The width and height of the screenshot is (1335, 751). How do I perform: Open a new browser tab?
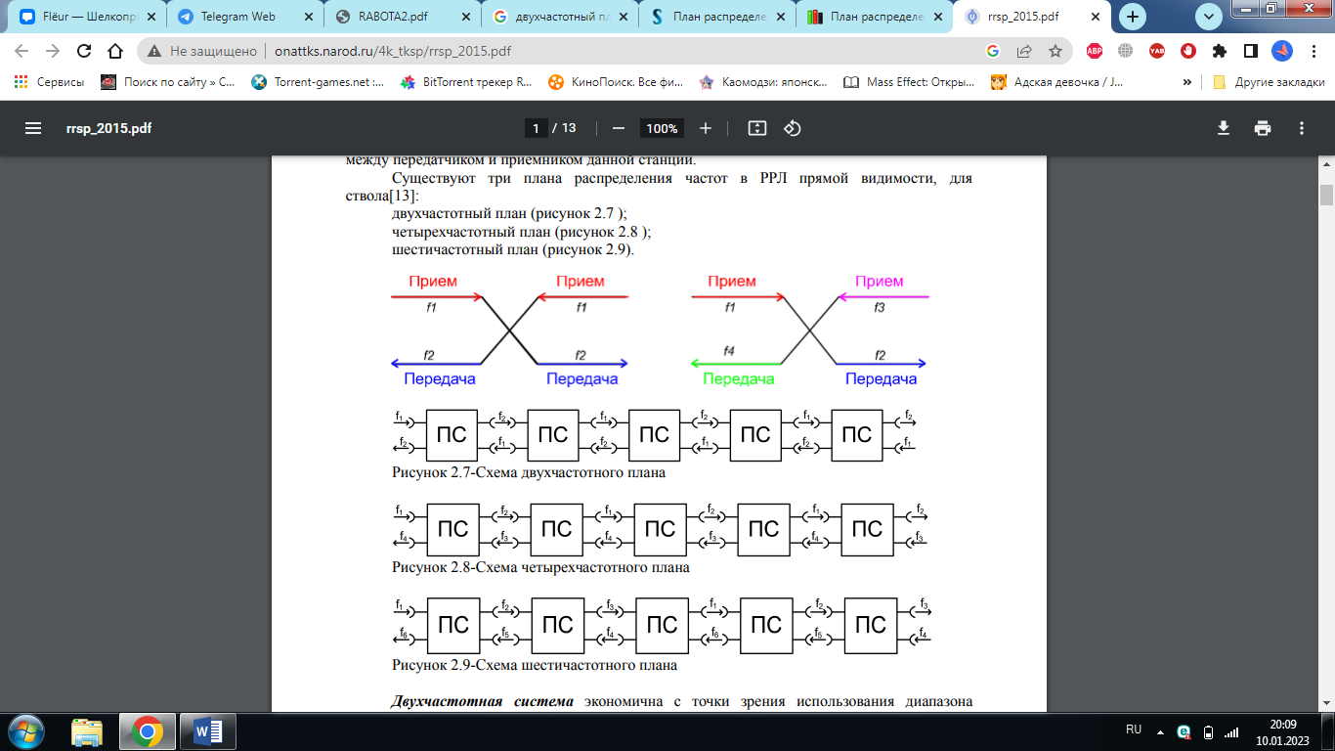pyautogui.click(x=1134, y=17)
